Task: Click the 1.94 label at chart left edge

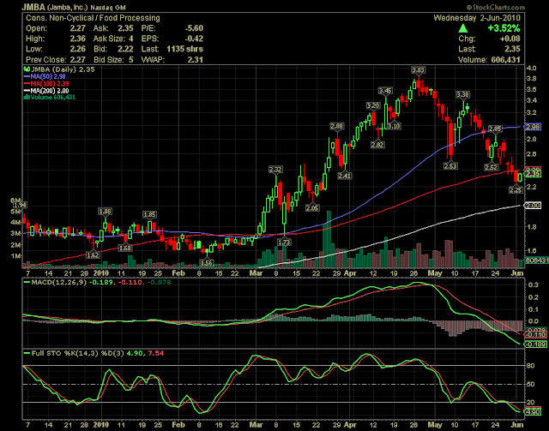Action: tap(21, 205)
